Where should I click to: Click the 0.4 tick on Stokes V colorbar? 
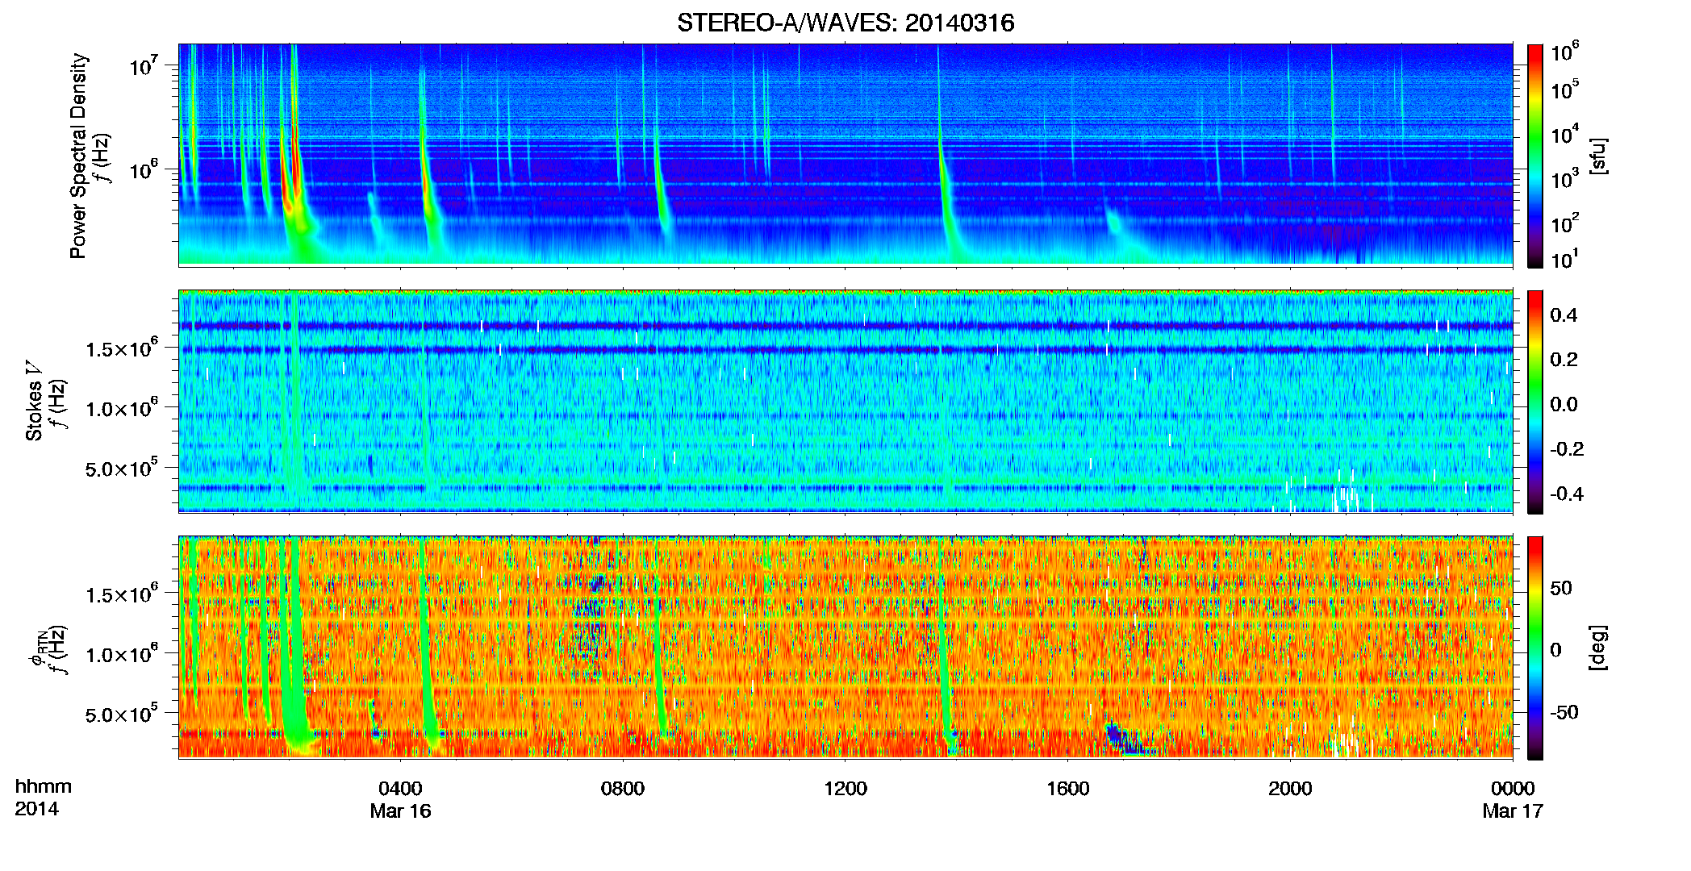[x=1564, y=315]
